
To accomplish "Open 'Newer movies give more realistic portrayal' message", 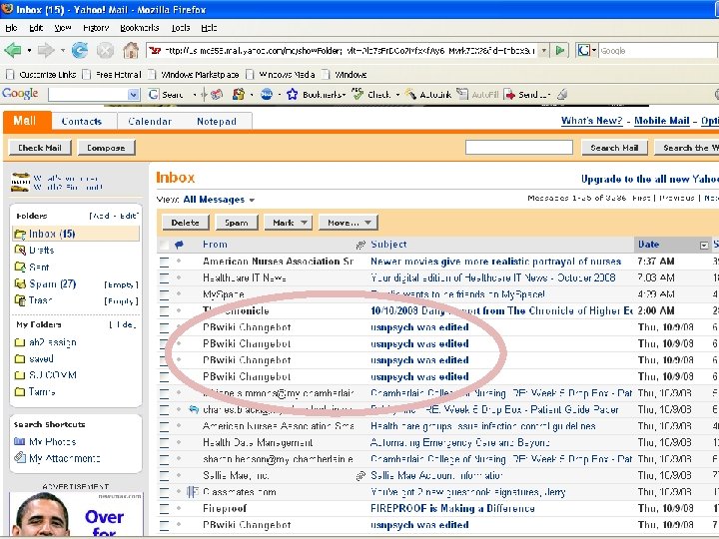I will point(495,262).
